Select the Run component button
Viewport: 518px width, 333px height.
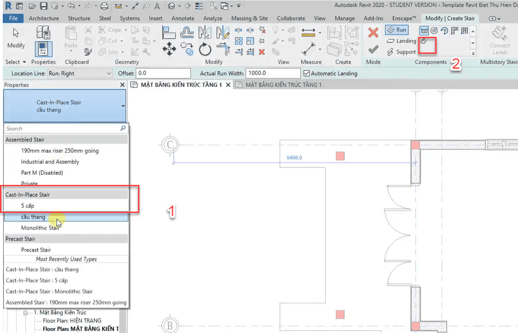(x=397, y=30)
